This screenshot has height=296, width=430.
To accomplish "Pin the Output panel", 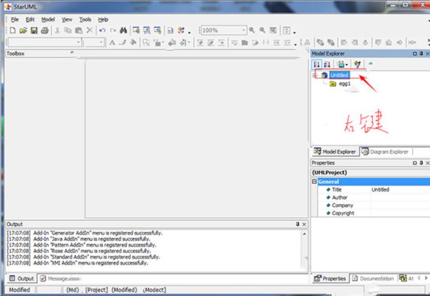I will pyautogui.click(x=298, y=224).
